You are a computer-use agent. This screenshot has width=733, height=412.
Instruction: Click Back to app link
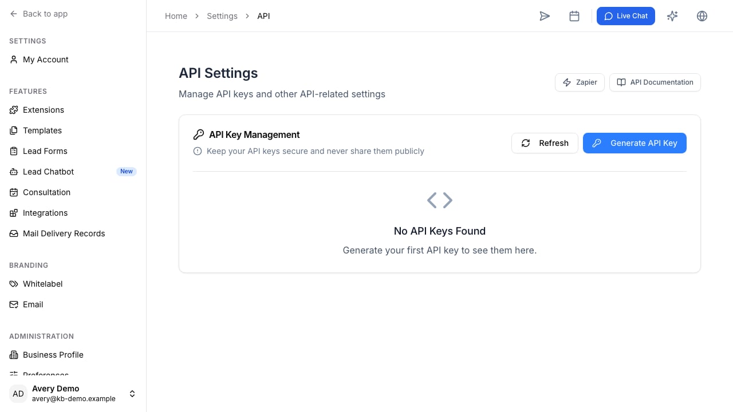click(39, 14)
